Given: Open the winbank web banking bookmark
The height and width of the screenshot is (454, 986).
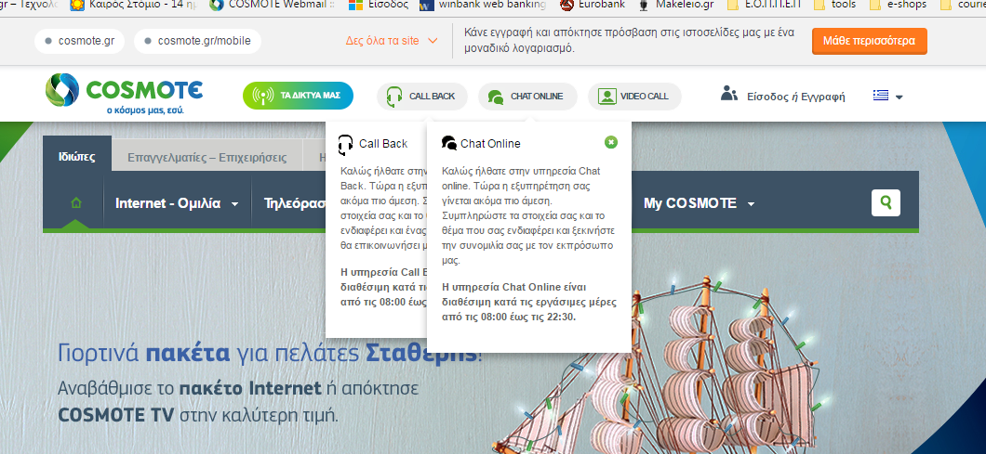Looking at the screenshot, I should (x=483, y=5).
